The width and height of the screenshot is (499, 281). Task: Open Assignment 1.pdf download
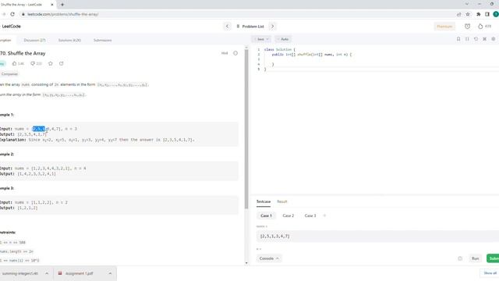click(x=79, y=273)
